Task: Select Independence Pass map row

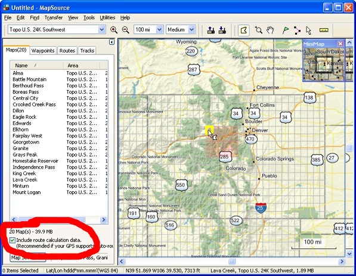Action: coord(59,167)
